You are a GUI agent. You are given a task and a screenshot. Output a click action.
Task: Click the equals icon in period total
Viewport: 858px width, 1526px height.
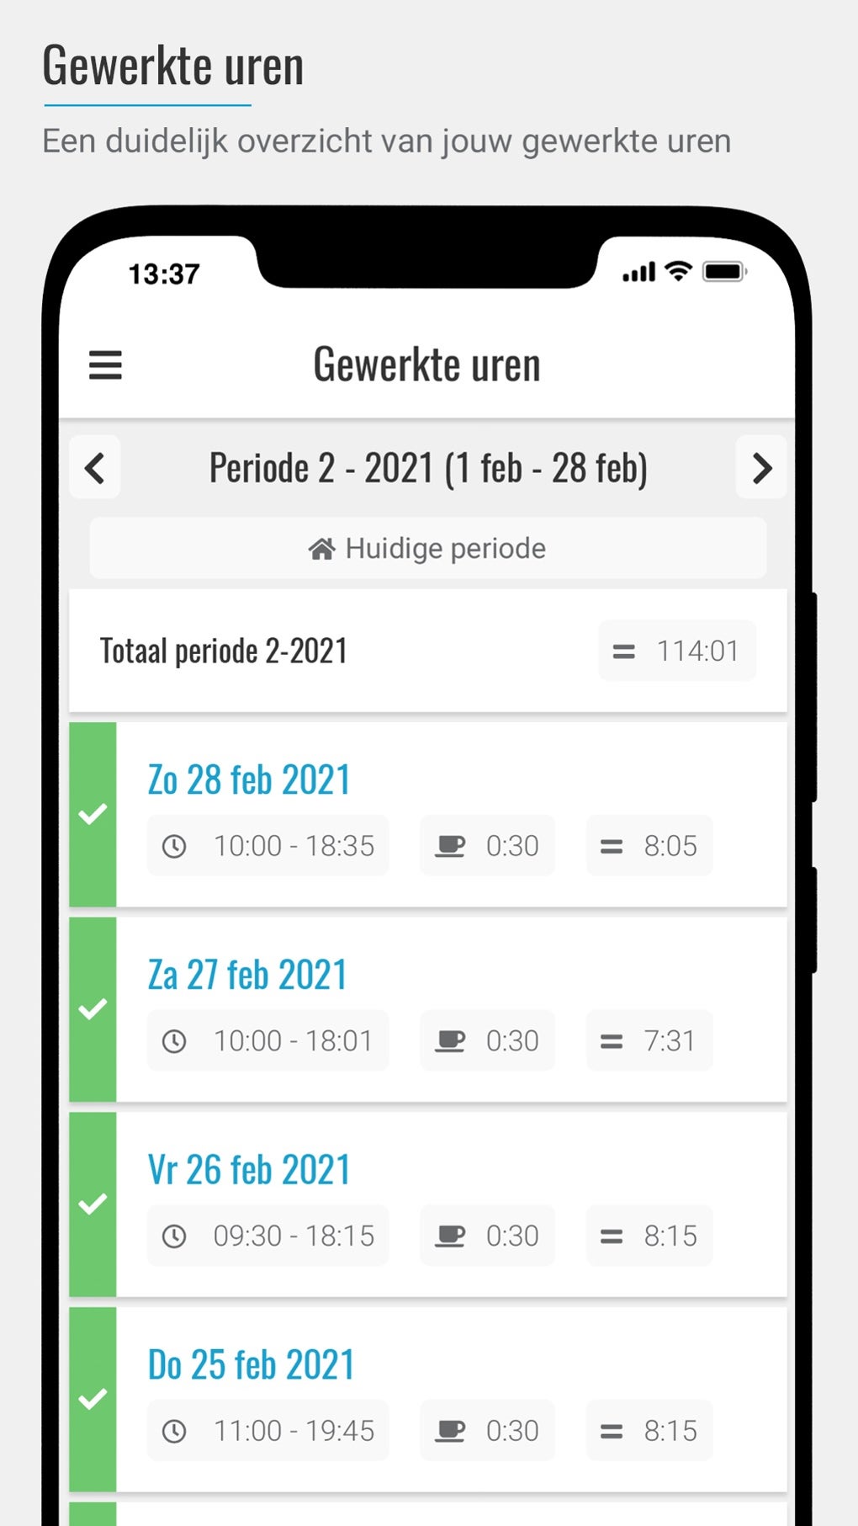[x=624, y=651]
